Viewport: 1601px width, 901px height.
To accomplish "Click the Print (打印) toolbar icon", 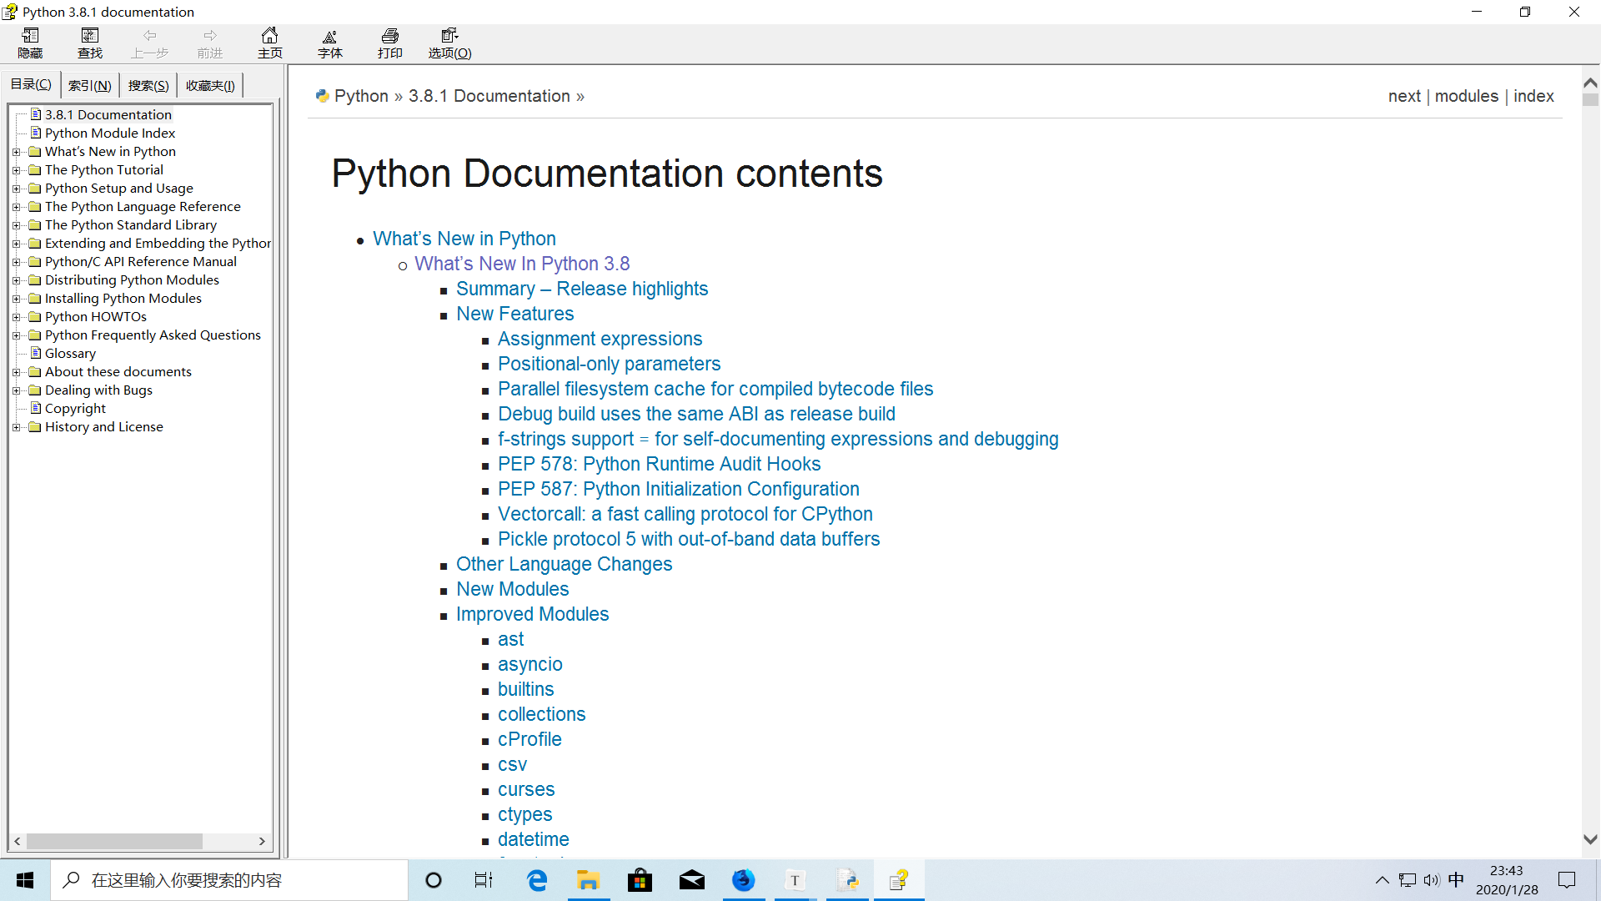I will [390, 43].
